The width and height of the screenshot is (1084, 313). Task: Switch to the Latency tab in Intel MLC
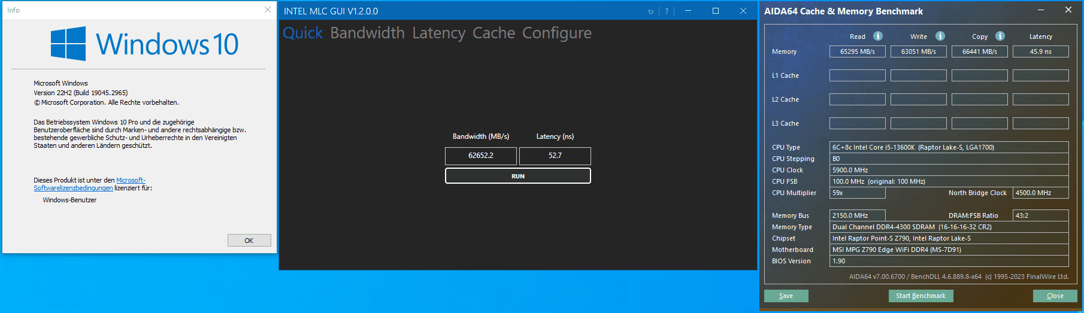[438, 33]
